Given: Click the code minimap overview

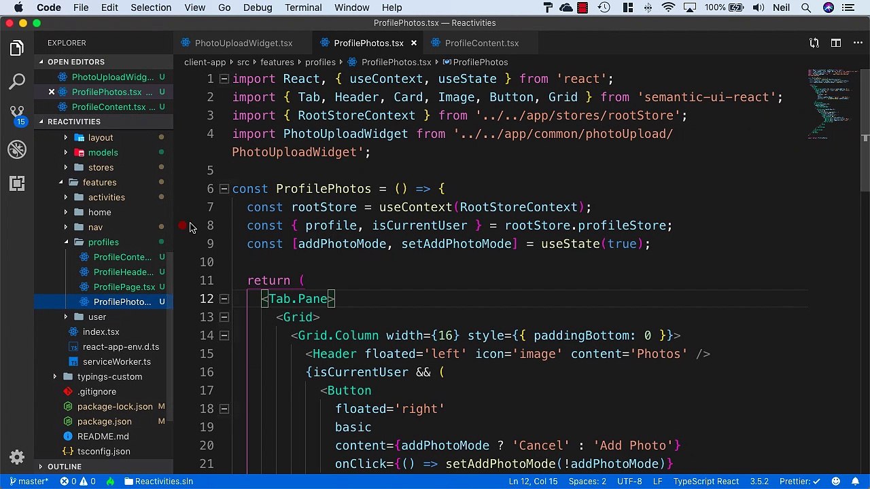Looking at the screenshot, I should click(x=833, y=103).
